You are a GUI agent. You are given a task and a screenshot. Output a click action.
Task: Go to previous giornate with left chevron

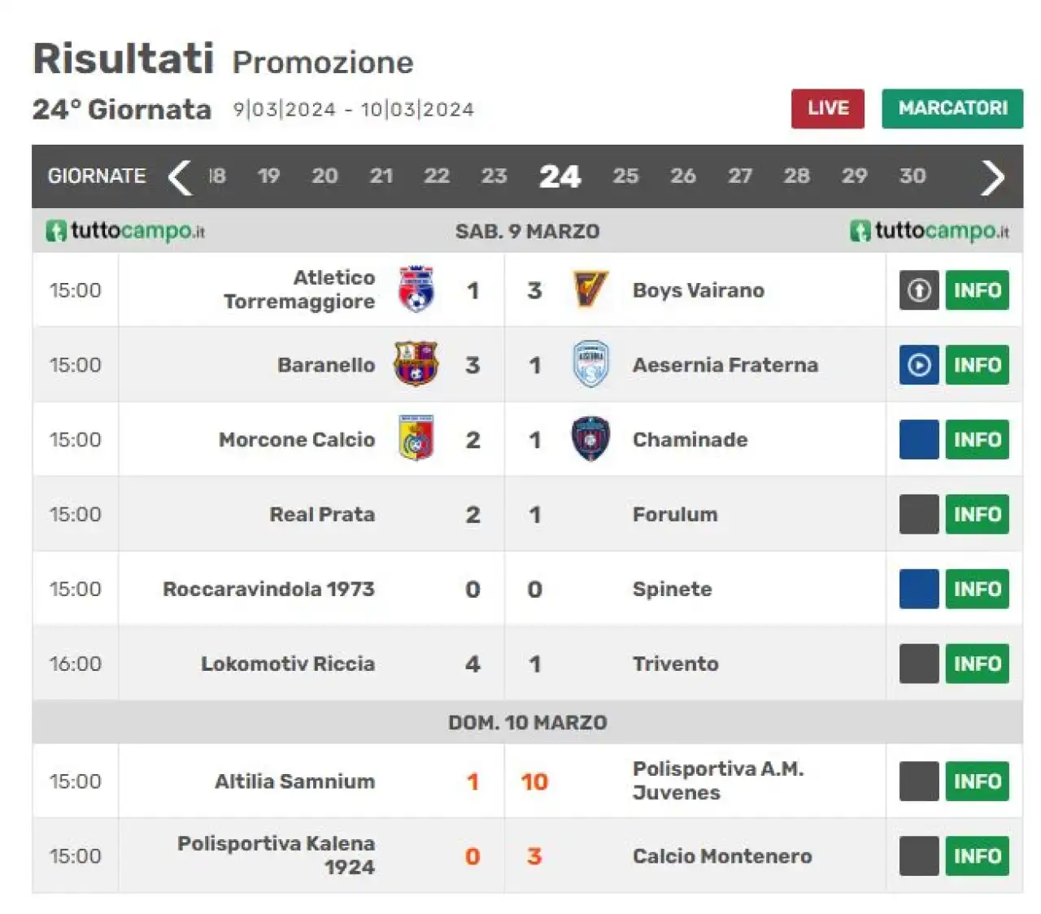180,177
